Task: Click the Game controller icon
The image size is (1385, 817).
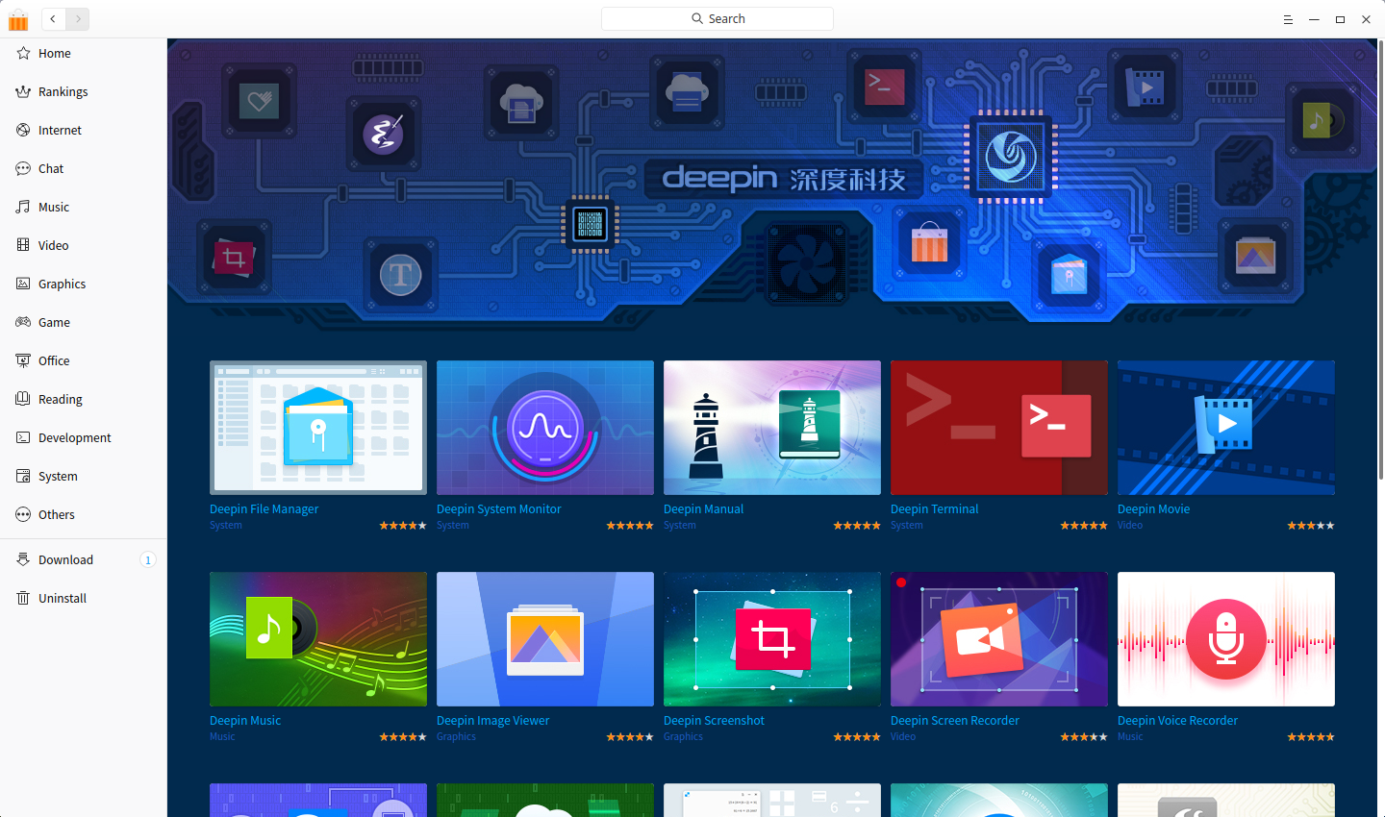Action: coord(23,322)
